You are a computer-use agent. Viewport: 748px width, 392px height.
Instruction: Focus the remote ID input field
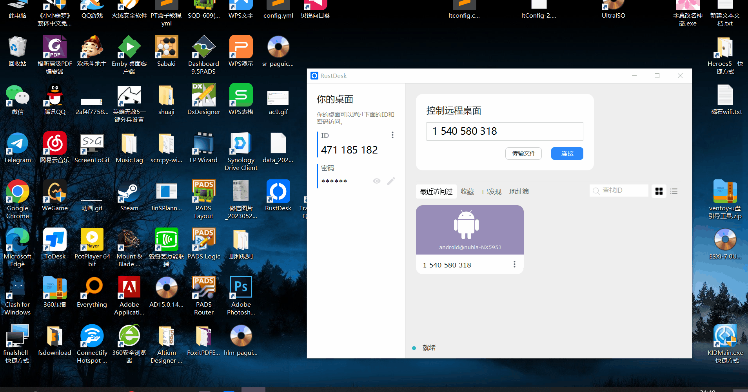click(505, 131)
